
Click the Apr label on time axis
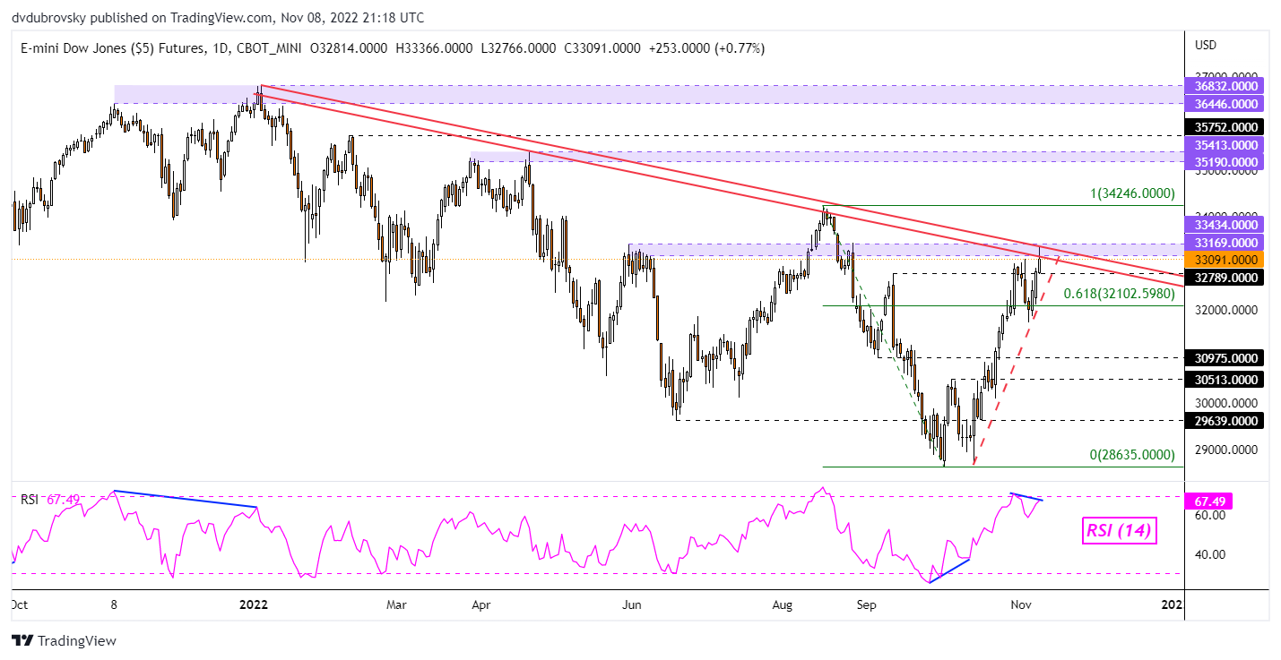click(480, 604)
